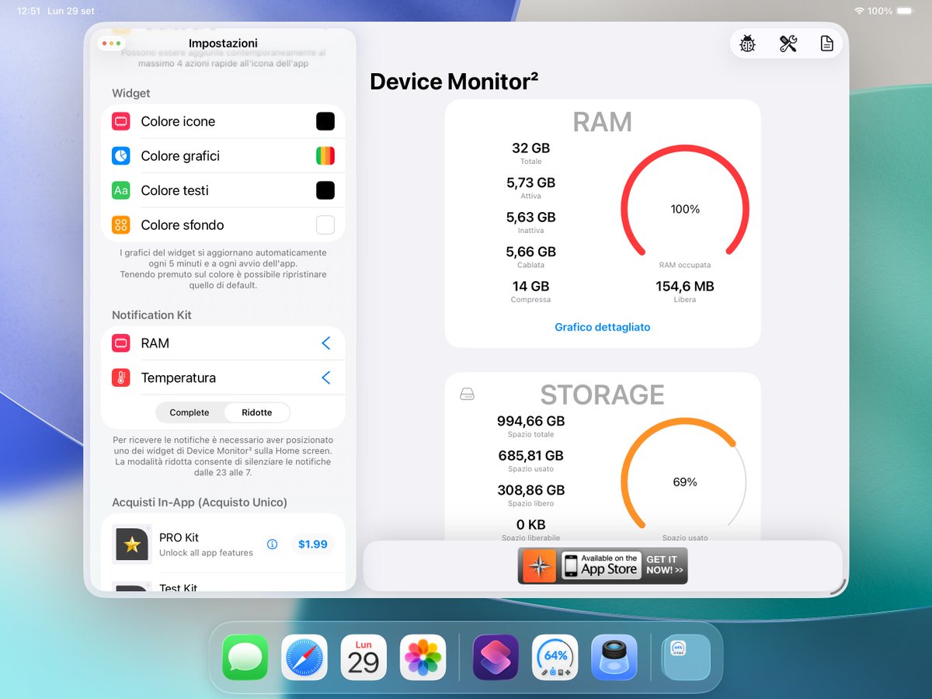Open the Grafico dettagliato link
The image size is (932, 699).
(x=603, y=327)
